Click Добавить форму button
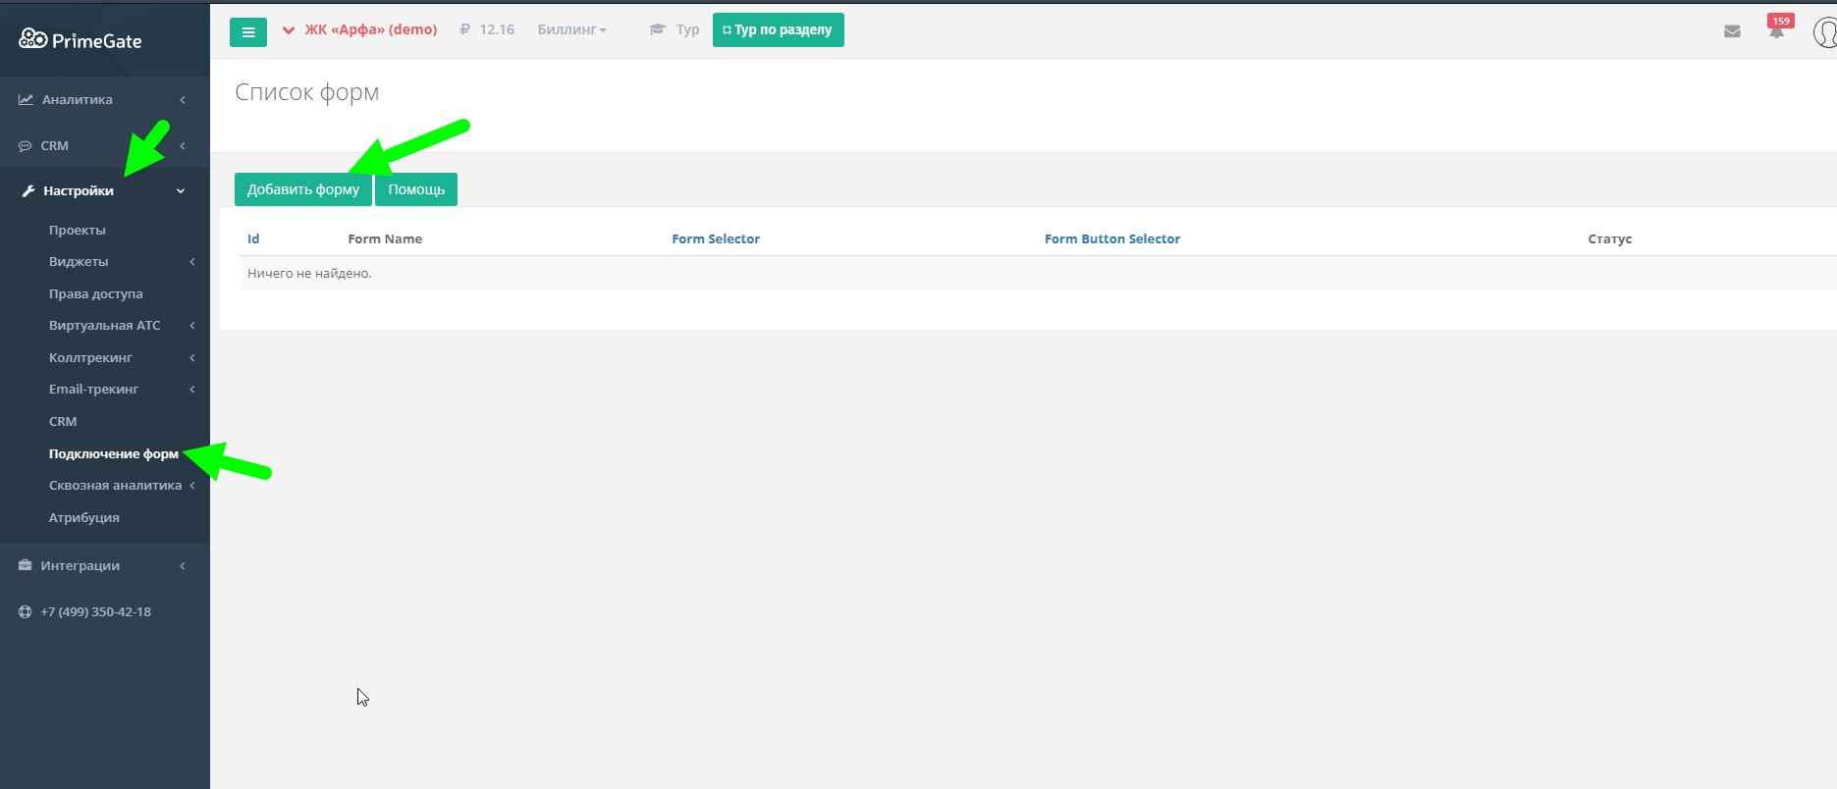This screenshot has height=789, width=1837. (x=303, y=189)
